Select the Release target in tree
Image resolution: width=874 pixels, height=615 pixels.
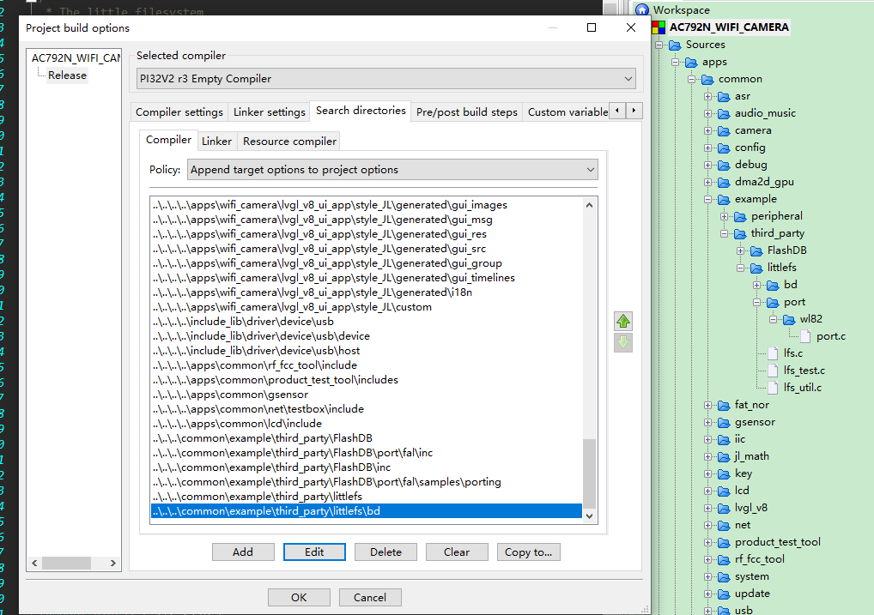[x=67, y=75]
